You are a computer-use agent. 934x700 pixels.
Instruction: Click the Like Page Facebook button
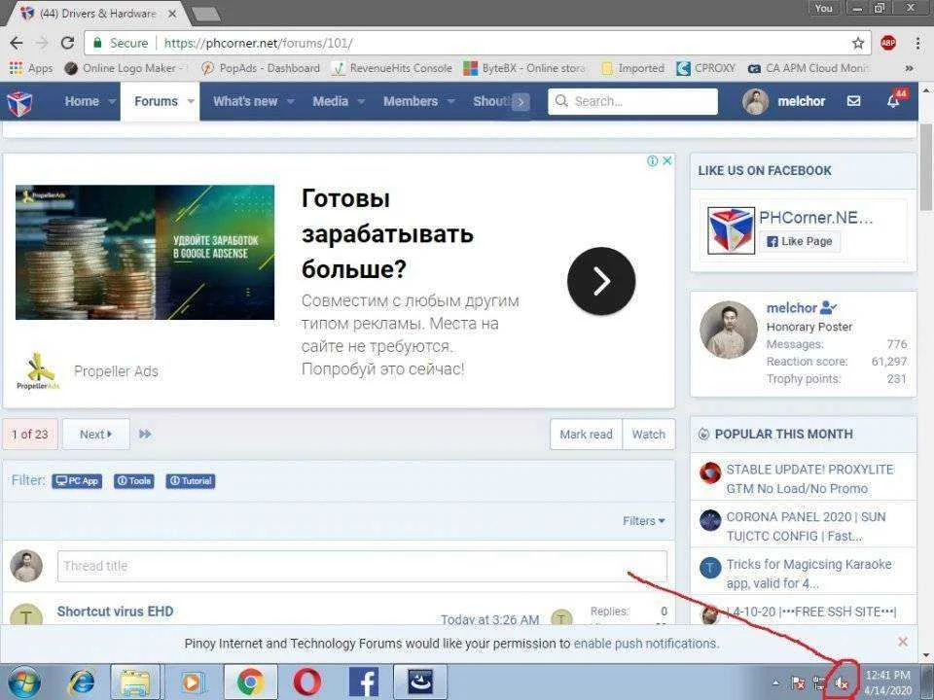(800, 242)
